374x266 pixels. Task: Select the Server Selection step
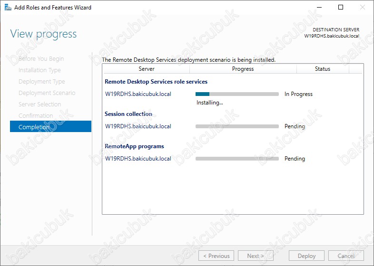[x=39, y=104]
